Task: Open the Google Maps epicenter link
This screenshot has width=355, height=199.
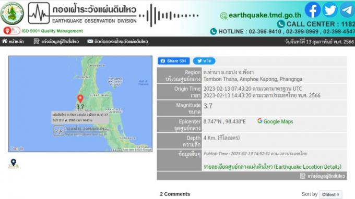Action: (275, 121)
